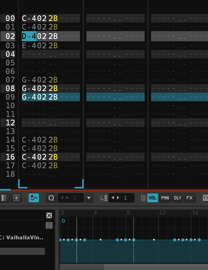Toggle the FX column visibility
Image resolution: width=208 pixels, height=270 pixels.
pyautogui.click(x=190, y=198)
